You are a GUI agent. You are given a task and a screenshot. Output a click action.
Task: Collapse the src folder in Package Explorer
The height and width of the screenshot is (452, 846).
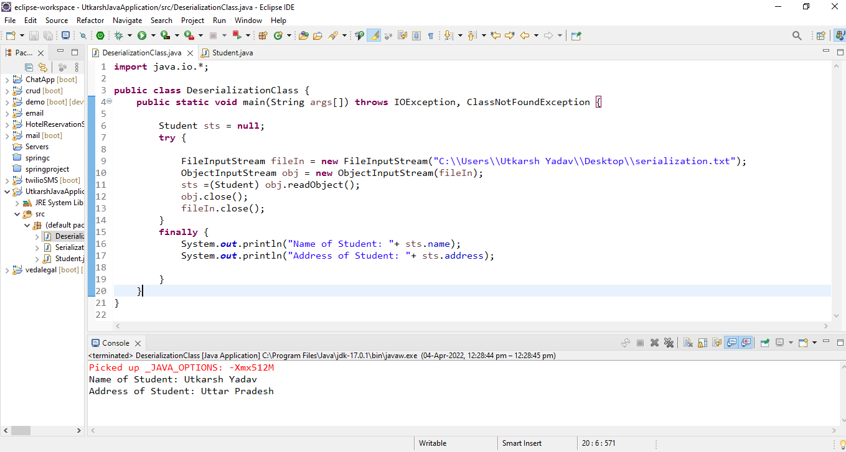(x=17, y=214)
